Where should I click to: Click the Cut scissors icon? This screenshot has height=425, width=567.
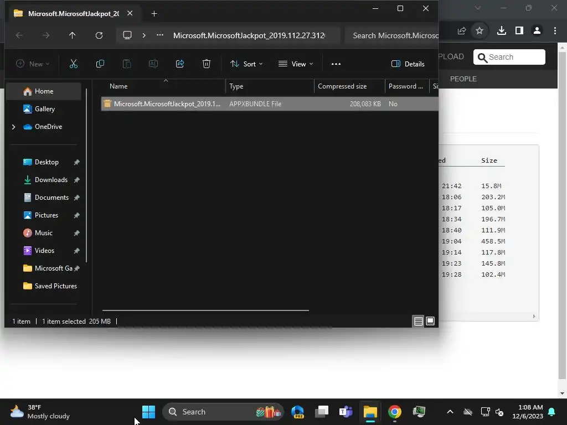click(74, 64)
